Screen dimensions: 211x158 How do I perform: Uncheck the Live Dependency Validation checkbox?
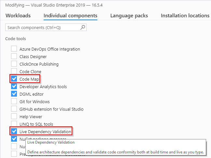point(14,131)
